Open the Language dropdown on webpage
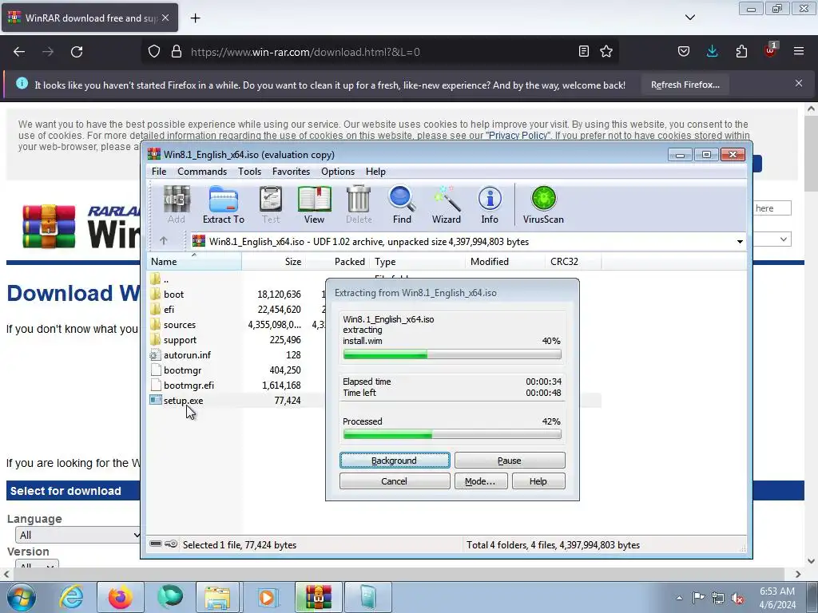The image size is (818, 613). pos(77,535)
